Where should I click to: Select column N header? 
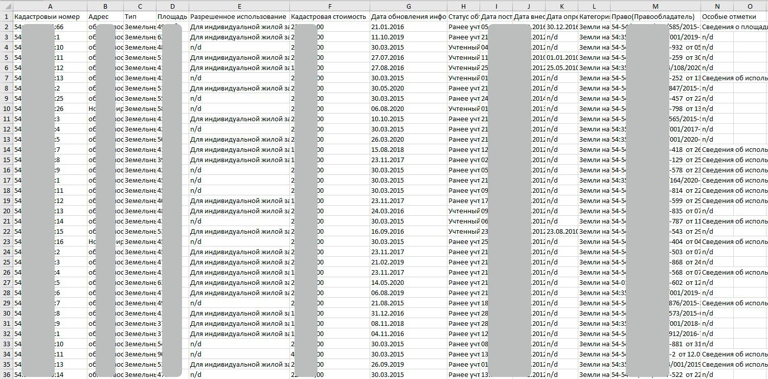pyautogui.click(x=717, y=6)
